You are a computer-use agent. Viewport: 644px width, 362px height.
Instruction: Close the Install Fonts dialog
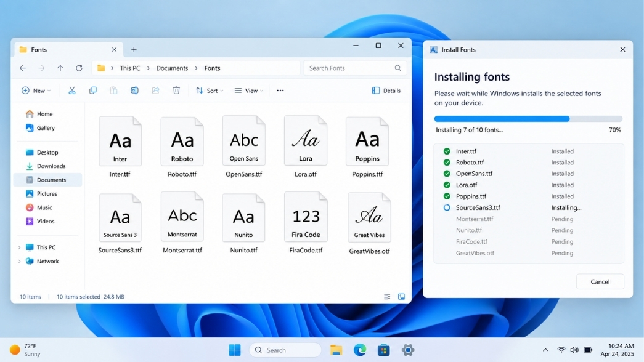[x=622, y=50]
